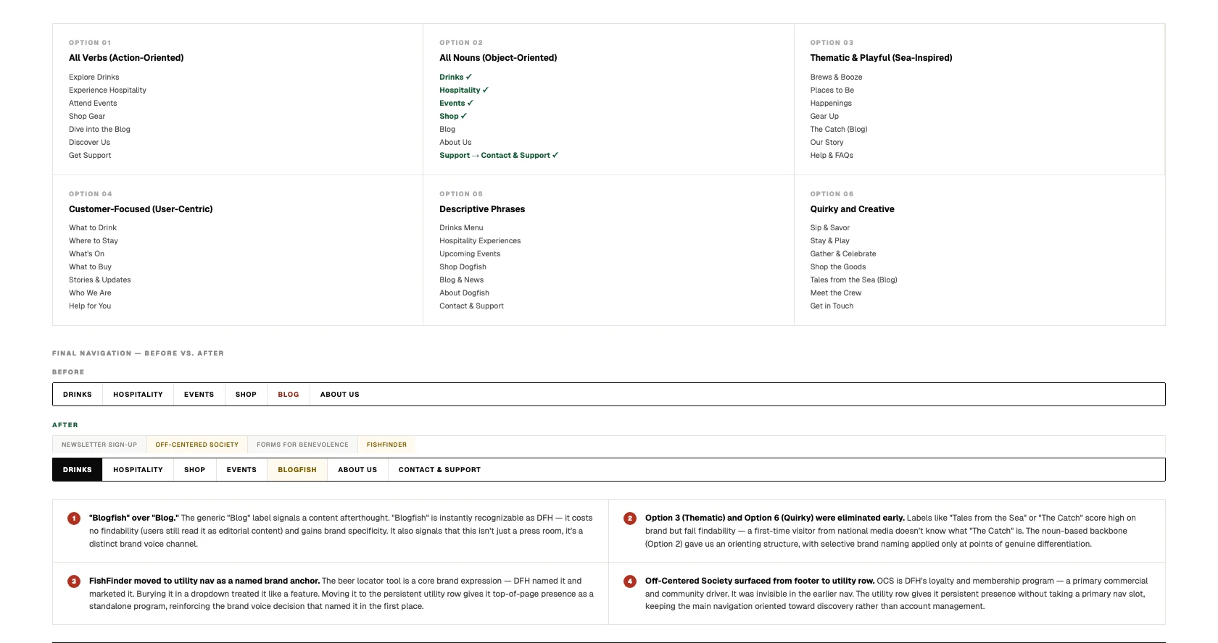The image size is (1218, 643).
Task: Click "Upcoming Events" in Option 05
Action: coord(470,254)
